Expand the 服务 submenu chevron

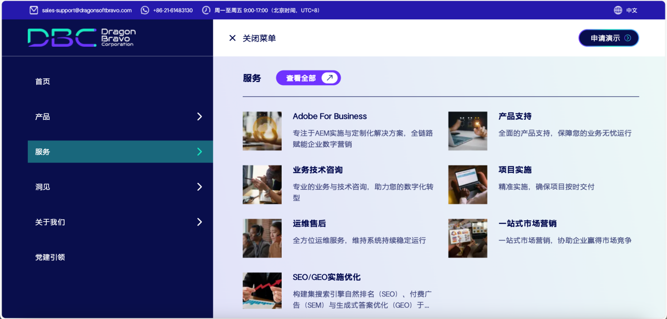coord(199,151)
